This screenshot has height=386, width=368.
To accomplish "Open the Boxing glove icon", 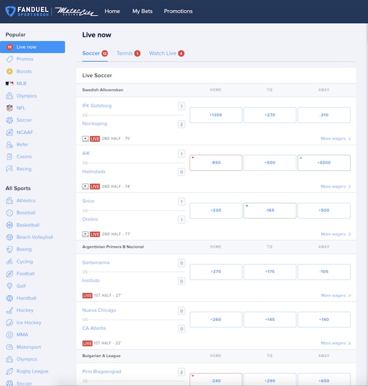I will point(9,249).
